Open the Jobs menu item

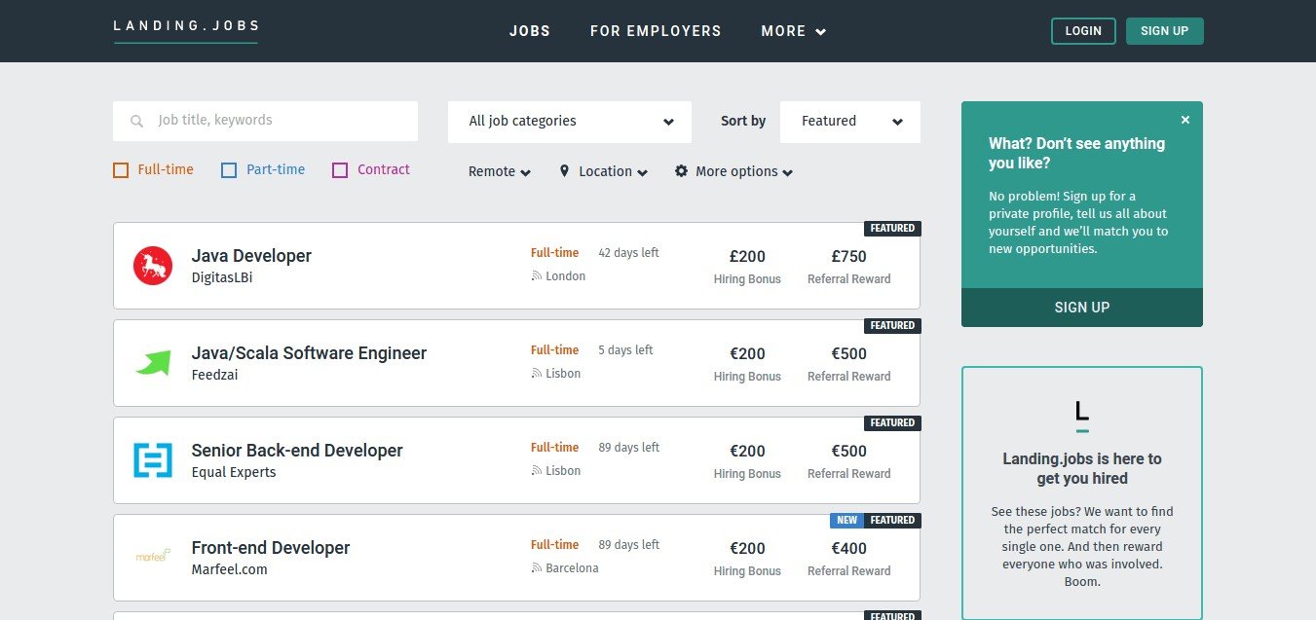[530, 31]
